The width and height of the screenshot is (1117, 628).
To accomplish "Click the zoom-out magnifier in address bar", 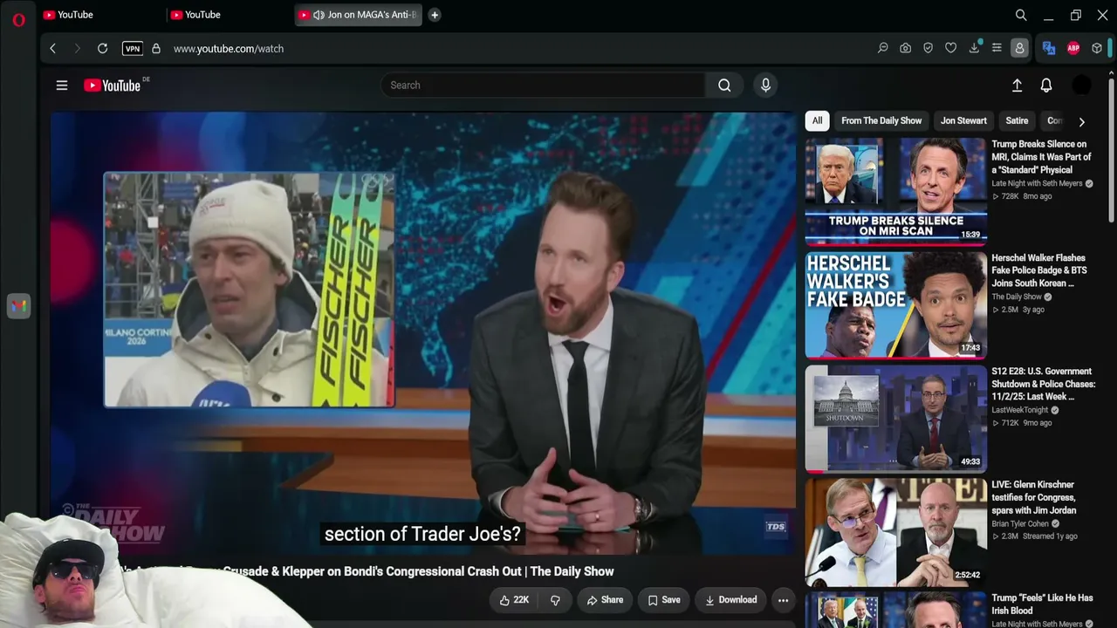I will pyautogui.click(x=883, y=49).
